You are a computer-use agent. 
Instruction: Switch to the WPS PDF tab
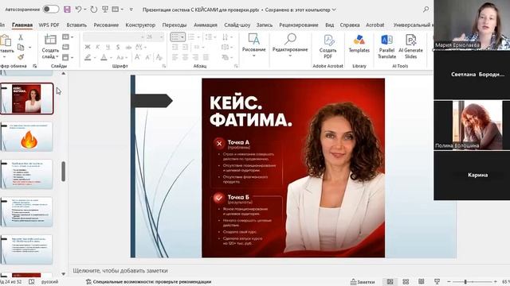click(49, 25)
